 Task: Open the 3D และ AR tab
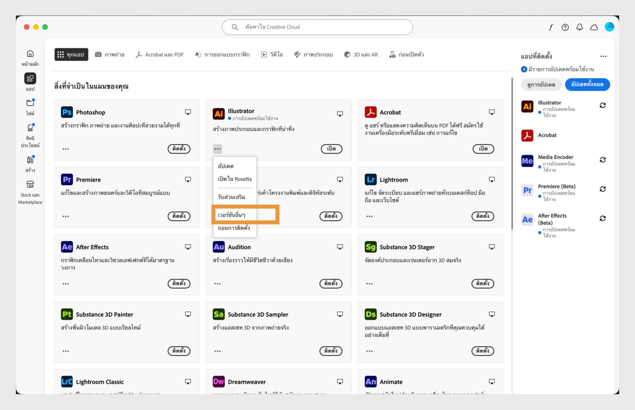(361, 55)
